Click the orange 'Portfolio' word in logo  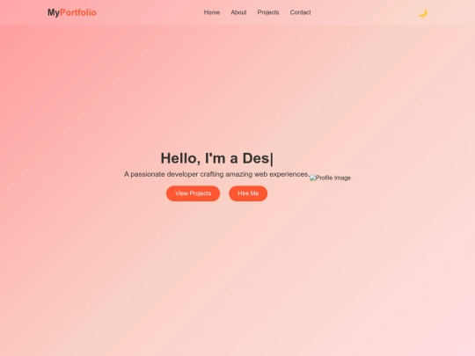(78, 12)
